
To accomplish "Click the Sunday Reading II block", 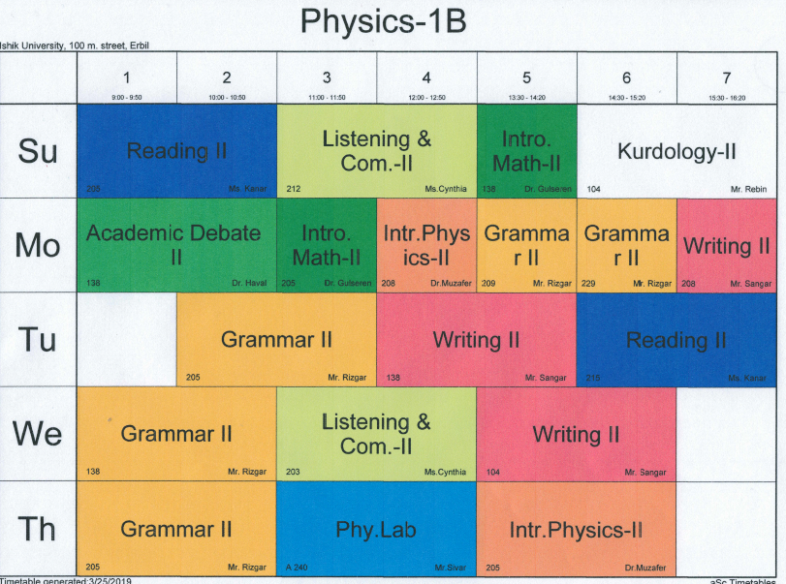I will pos(176,151).
